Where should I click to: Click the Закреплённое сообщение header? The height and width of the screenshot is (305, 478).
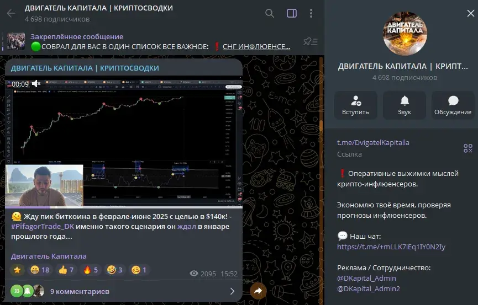76,36
